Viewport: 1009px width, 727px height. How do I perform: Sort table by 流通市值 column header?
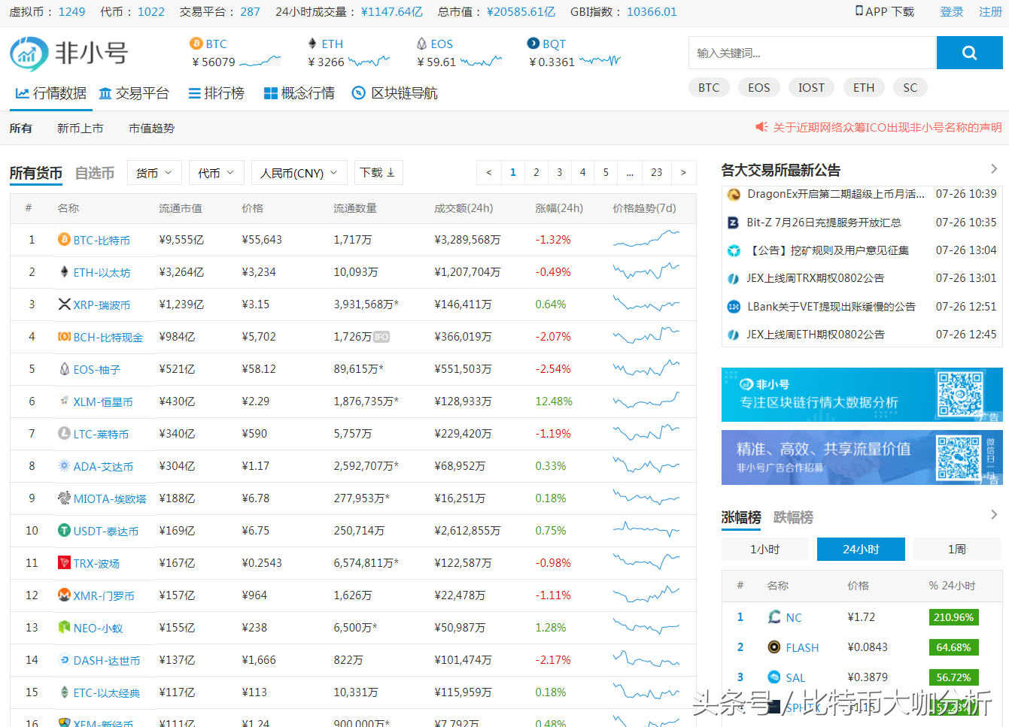[180, 208]
